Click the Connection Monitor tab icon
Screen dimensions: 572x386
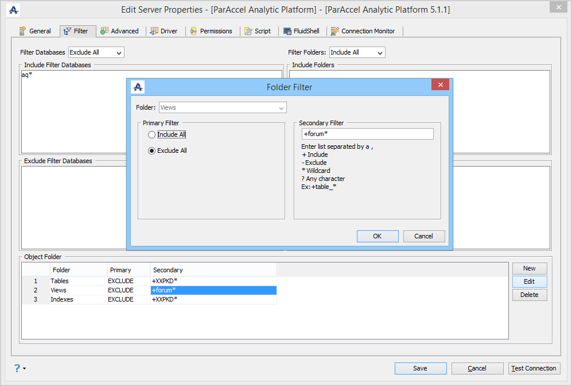click(x=335, y=31)
